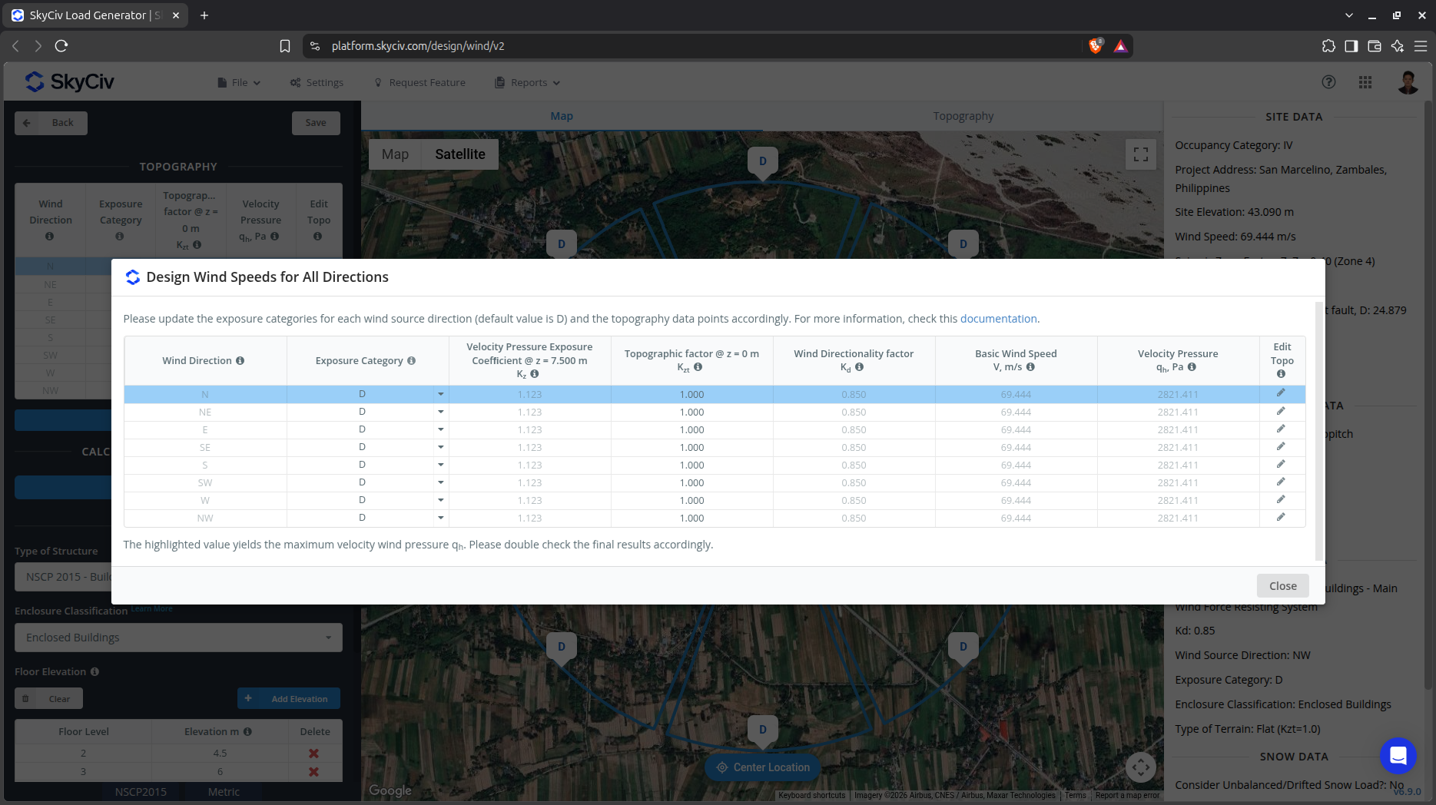
Task: Show info icon for Kd directionality factor
Action: [x=859, y=367]
